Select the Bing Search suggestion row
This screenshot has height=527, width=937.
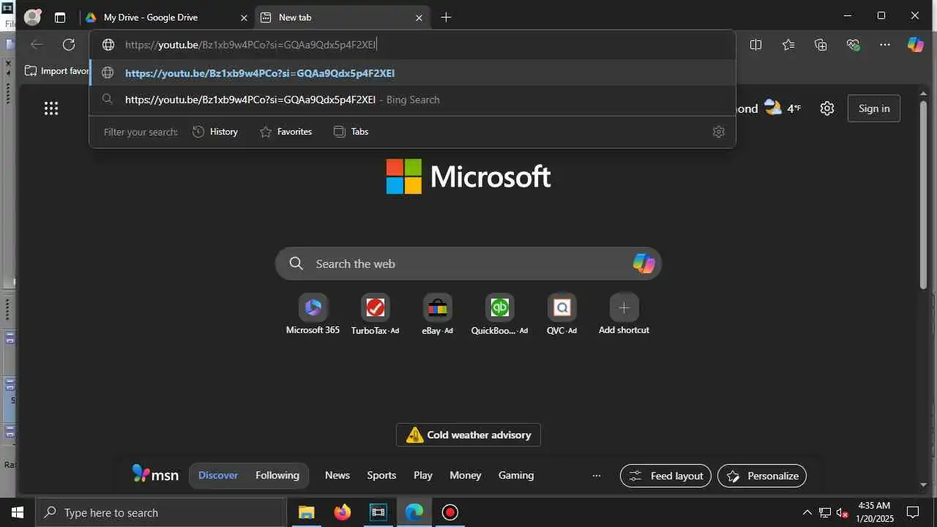coord(412,100)
